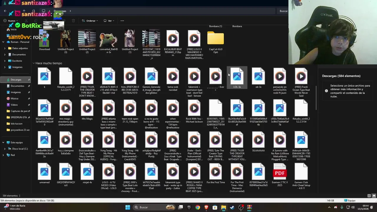Collapse the Hace mucho tiempo group

(x=34, y=63)
